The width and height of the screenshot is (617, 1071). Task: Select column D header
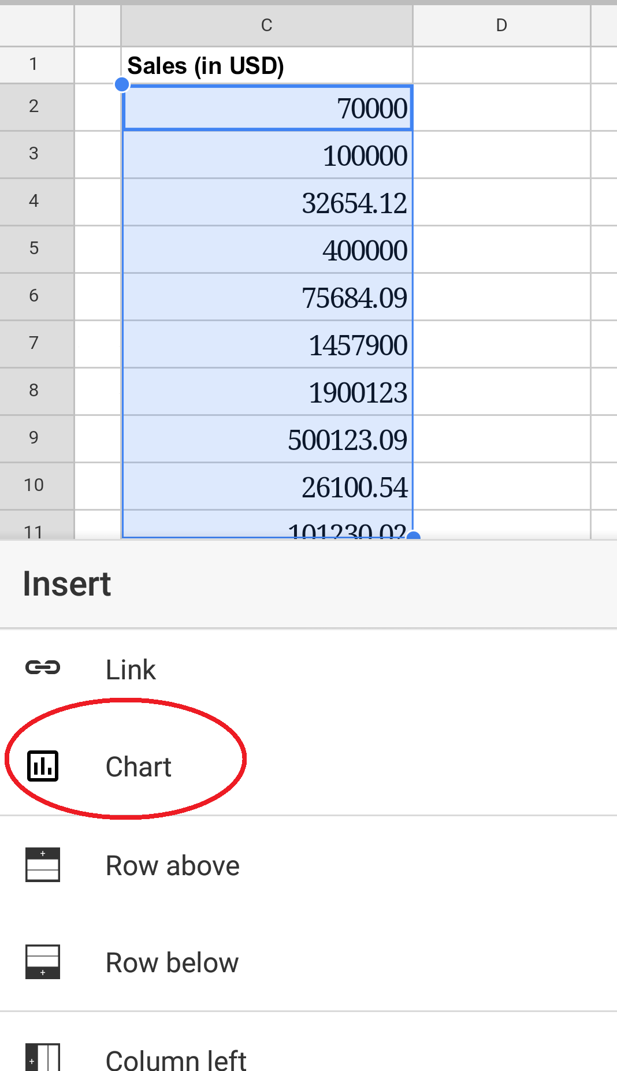pos(501,25)
